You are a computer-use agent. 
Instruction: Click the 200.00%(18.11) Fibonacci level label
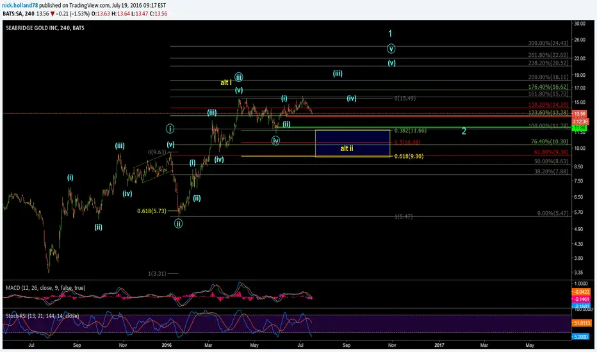tap(548, 77)
